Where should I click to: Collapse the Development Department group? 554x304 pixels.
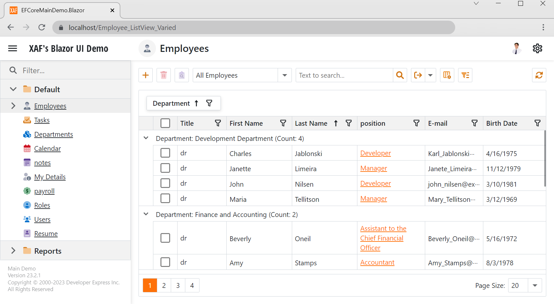click(x=146, y=138)
